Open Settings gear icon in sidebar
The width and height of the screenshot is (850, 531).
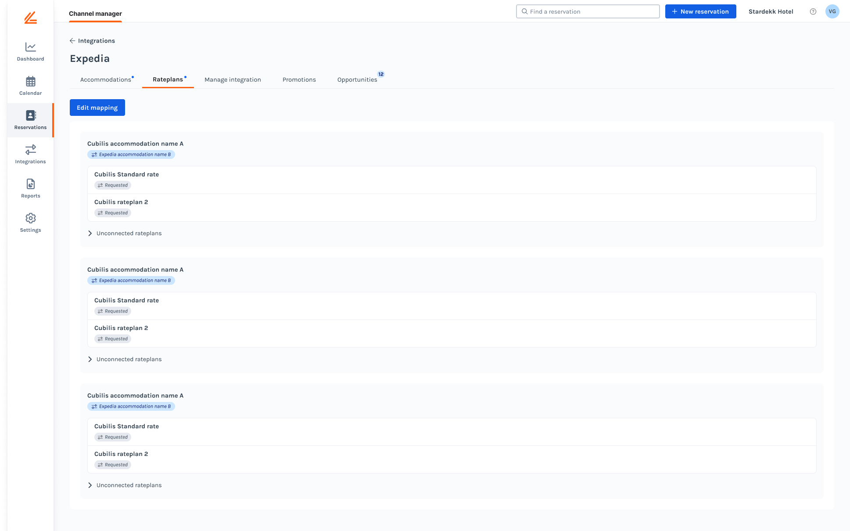tap(30, 218)
